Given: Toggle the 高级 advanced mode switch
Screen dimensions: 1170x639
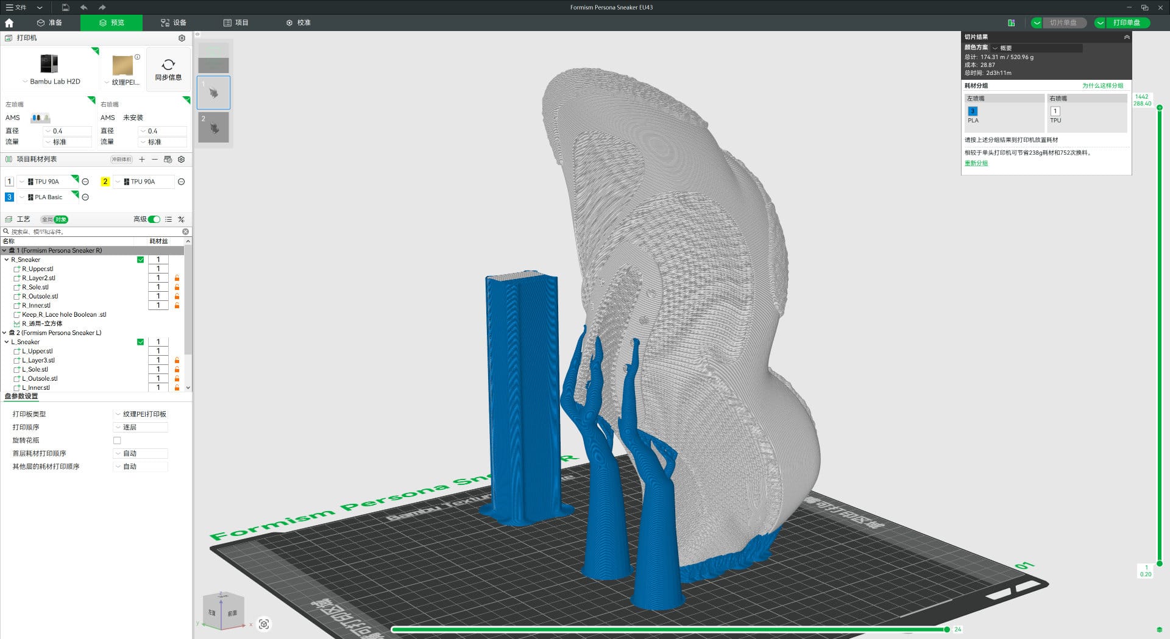Looking at the screenshot, I should click(154, 219).
